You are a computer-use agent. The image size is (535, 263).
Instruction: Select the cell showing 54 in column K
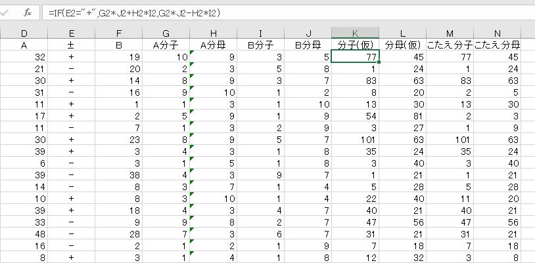coord(355,116)
